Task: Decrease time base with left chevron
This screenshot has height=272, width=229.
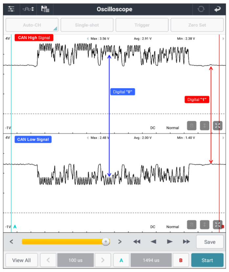Action: click(x=49, y=260)
